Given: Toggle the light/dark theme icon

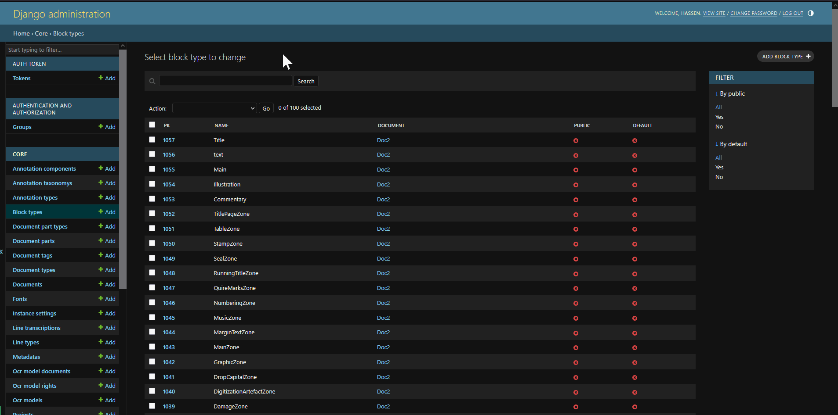Looking at the screenshot, I should [x=811, y=13].
